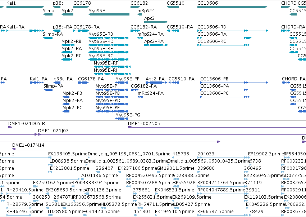
Task: Select the EK213801.5prime EST label
Action: click(69, 168)
